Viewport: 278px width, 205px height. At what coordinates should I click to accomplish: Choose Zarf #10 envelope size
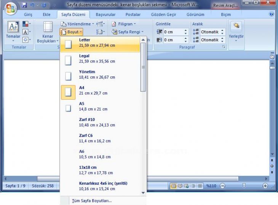point(101,124)
